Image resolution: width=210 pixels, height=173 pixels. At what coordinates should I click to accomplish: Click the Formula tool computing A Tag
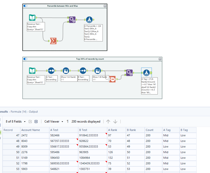(147, 72)
